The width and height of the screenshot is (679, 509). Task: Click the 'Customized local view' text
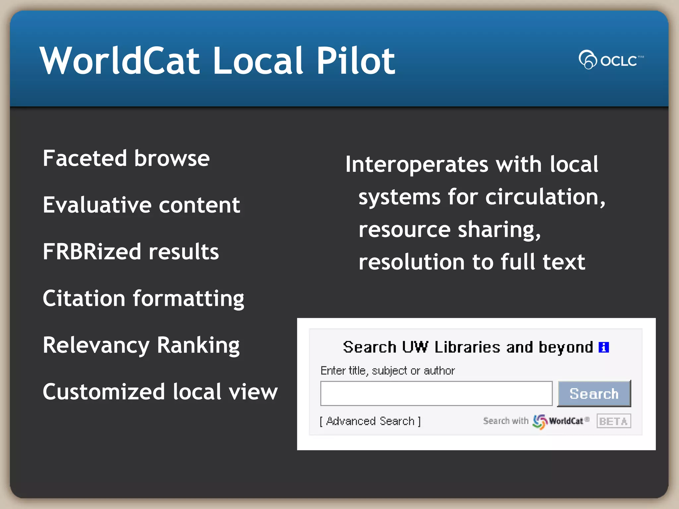pos(160,392)
